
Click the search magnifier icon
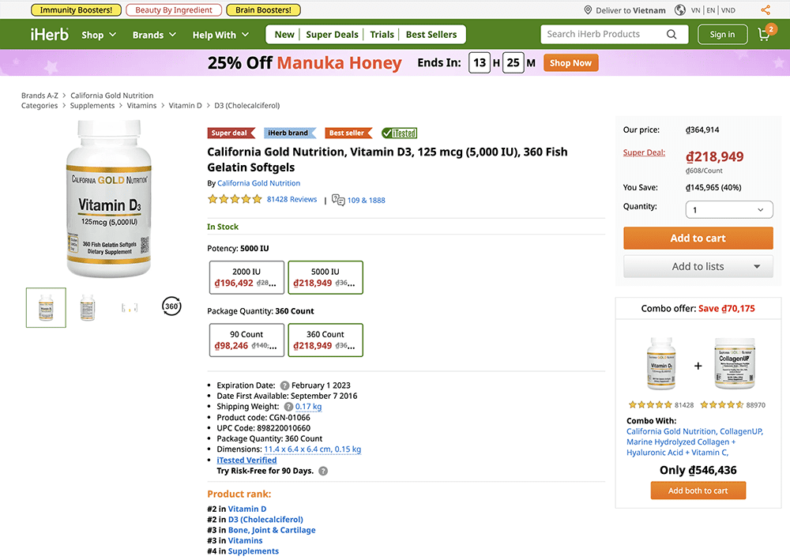coord(672,34)
